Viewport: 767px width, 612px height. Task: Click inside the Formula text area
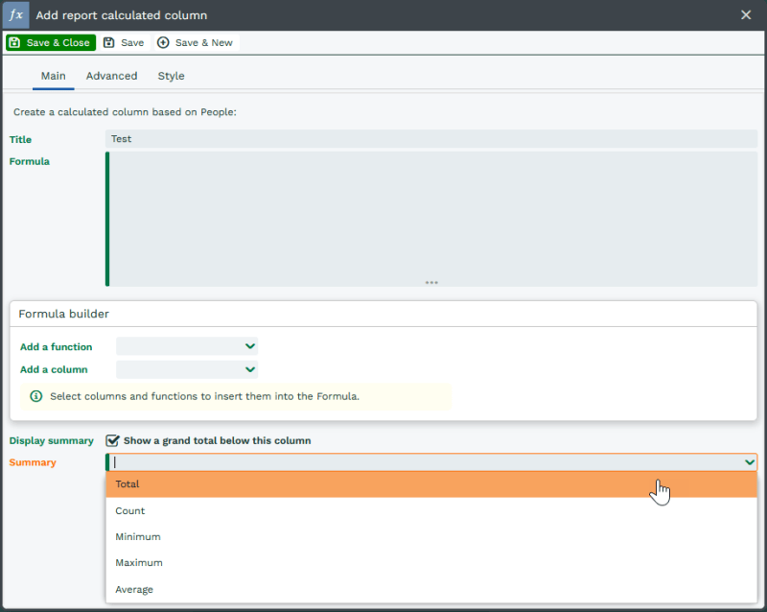(431, 216)
